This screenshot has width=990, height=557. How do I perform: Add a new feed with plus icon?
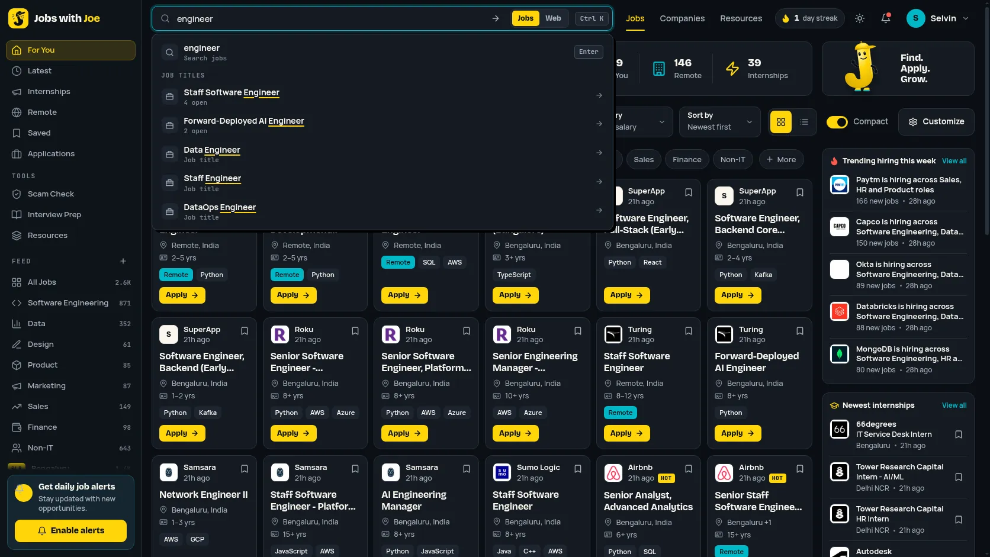pos(123,261)
